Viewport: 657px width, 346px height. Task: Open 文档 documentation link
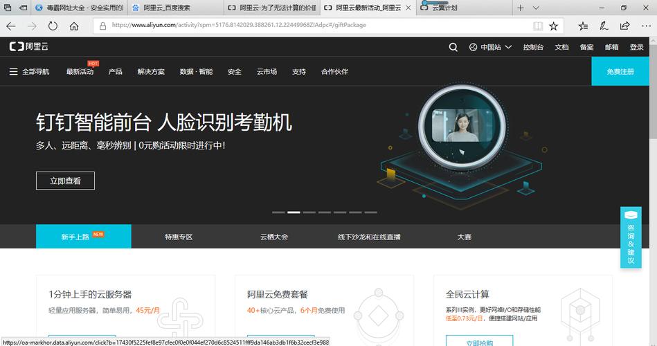coord(561,47)
